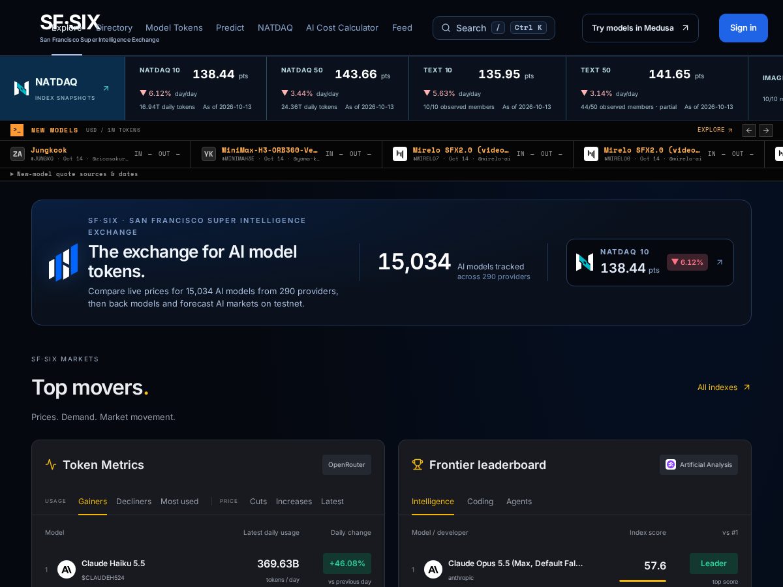Click the Search field
This screenshot has height=587, width=783.
(x=494, y=28)
